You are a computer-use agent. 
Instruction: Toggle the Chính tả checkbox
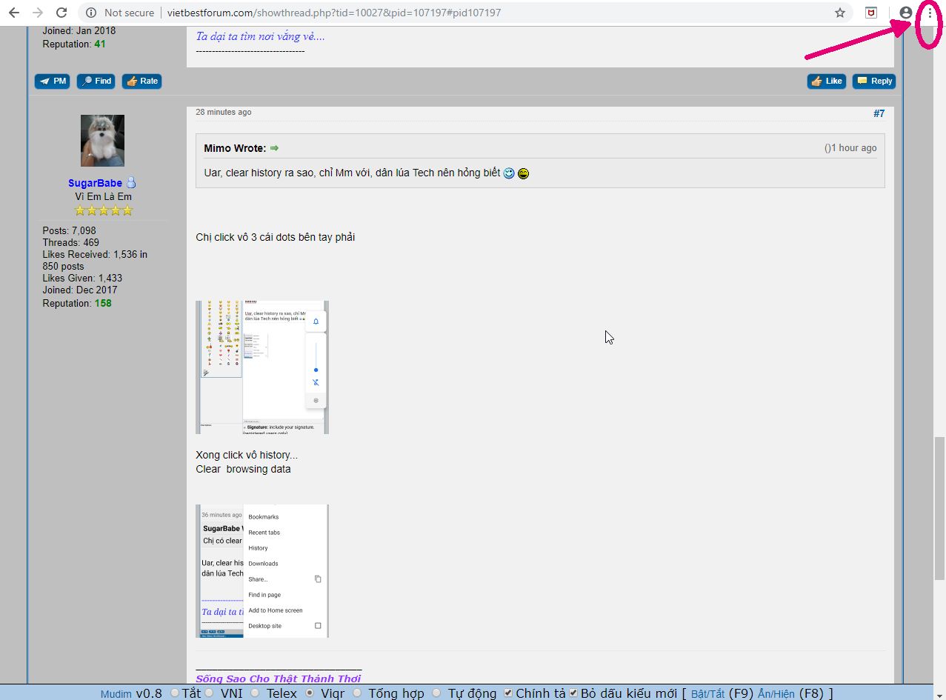pyautogui.click(x=507, y=693)
